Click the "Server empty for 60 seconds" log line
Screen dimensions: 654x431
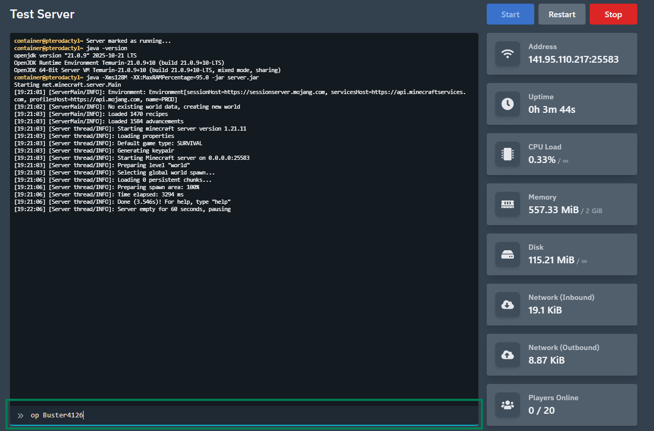(x=122, y=209)
